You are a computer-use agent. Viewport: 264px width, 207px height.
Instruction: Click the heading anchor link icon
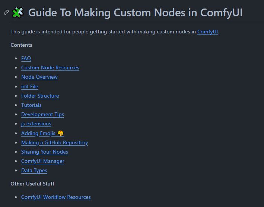[6, 13]
